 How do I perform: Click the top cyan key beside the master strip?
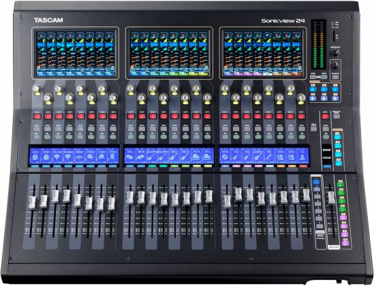click(x=337, y=137)
